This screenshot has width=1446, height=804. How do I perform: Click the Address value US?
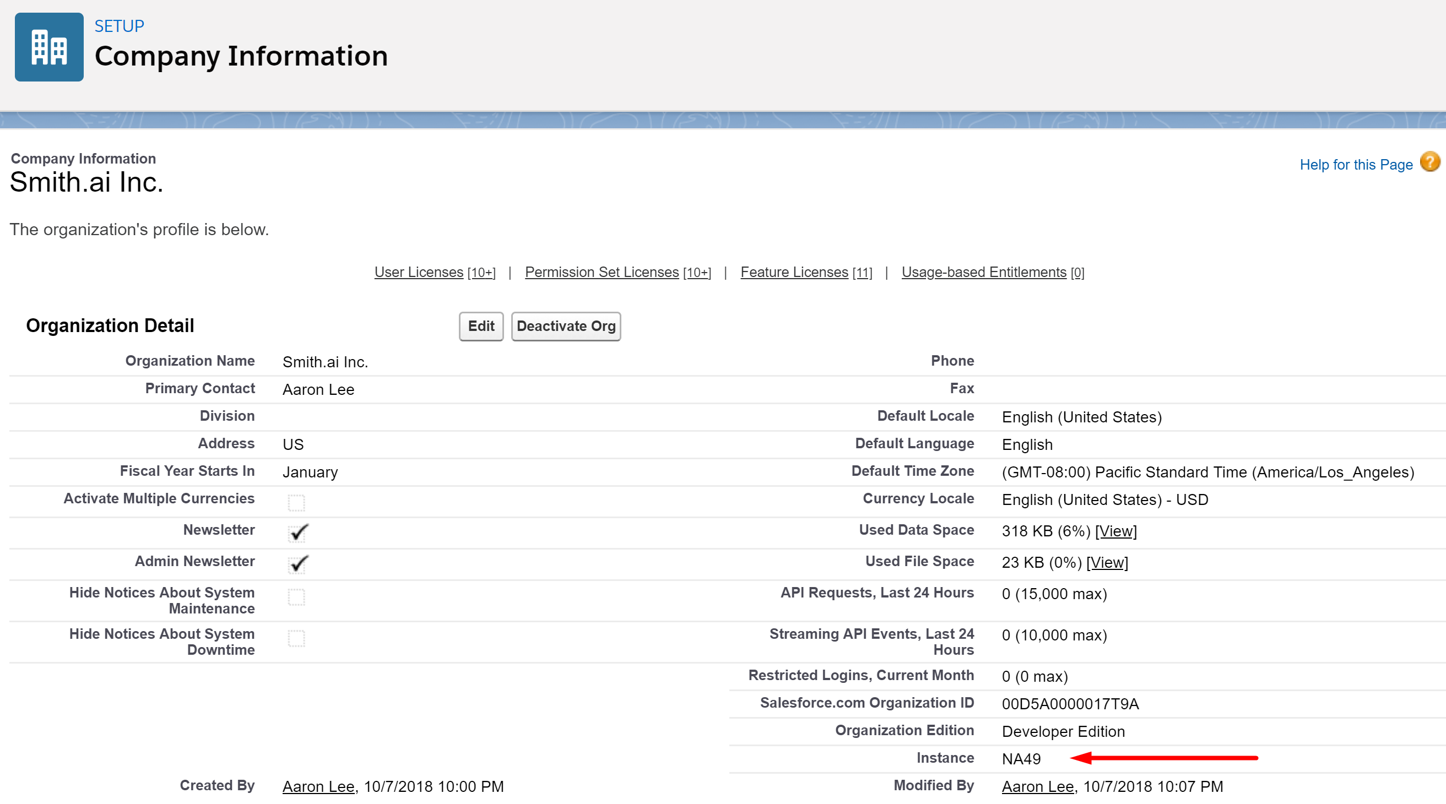[x=293, y=444]
